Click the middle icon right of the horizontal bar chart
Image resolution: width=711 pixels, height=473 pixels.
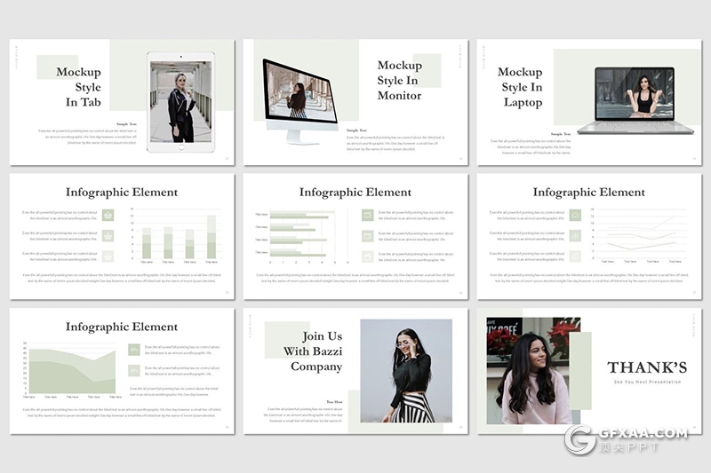(x=367, y=235)
